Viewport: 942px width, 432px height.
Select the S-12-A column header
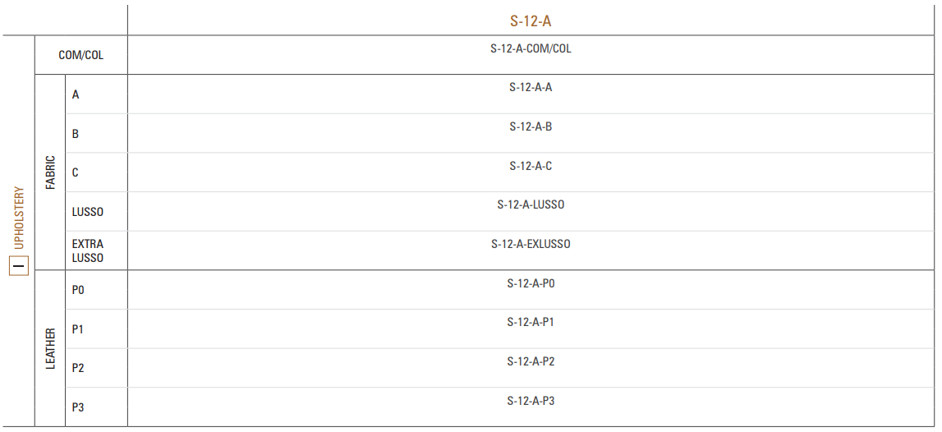click(x=531, y=21)
